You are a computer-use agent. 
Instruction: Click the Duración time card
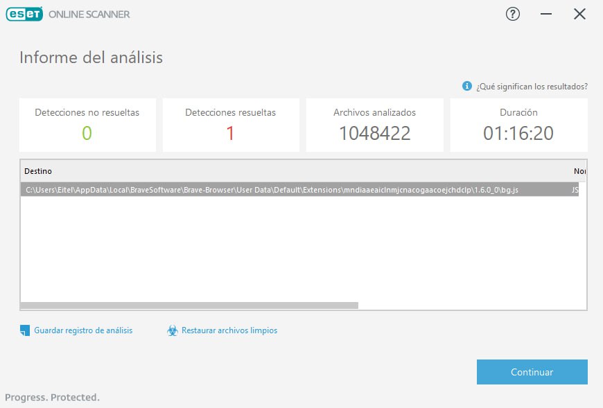tap(518, 125)
